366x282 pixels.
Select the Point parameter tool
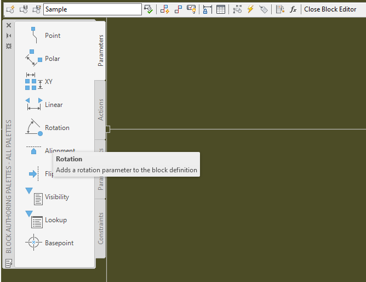click(x=43, y=35)
